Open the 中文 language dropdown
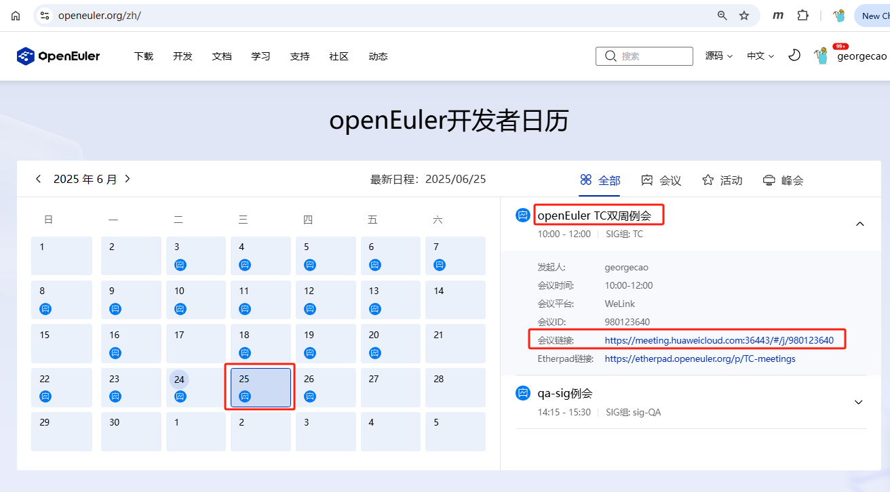 pyautogui.click(x=760, y=56)
